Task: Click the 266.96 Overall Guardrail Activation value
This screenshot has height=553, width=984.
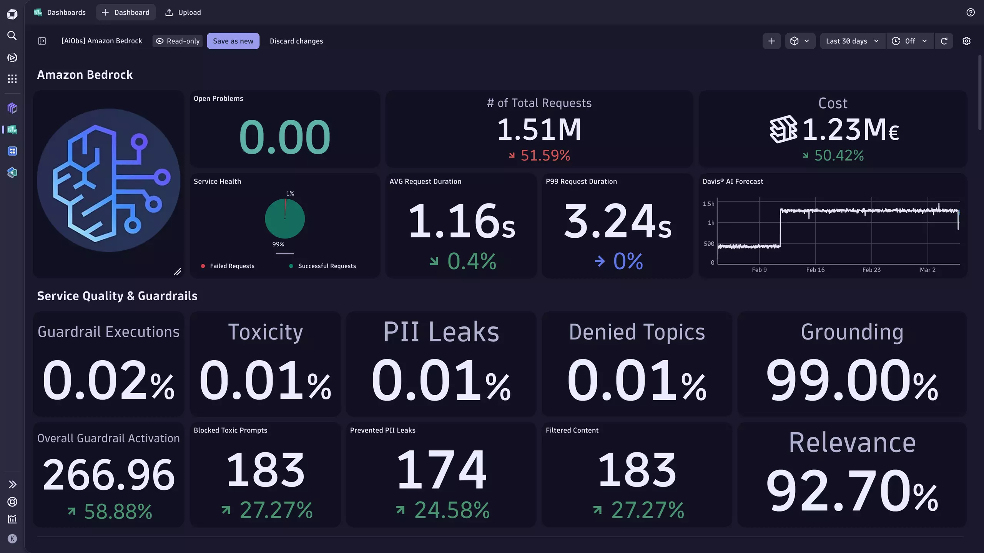Action: (x=109, y=475)
